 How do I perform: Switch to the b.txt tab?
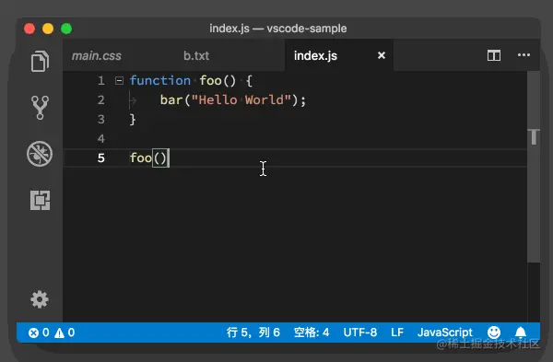(x=196, y=55)
